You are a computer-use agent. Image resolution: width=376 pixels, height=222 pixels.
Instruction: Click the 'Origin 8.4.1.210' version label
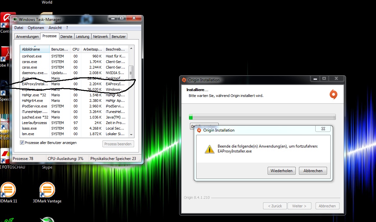pyautogui.click(x=197, y=198)
